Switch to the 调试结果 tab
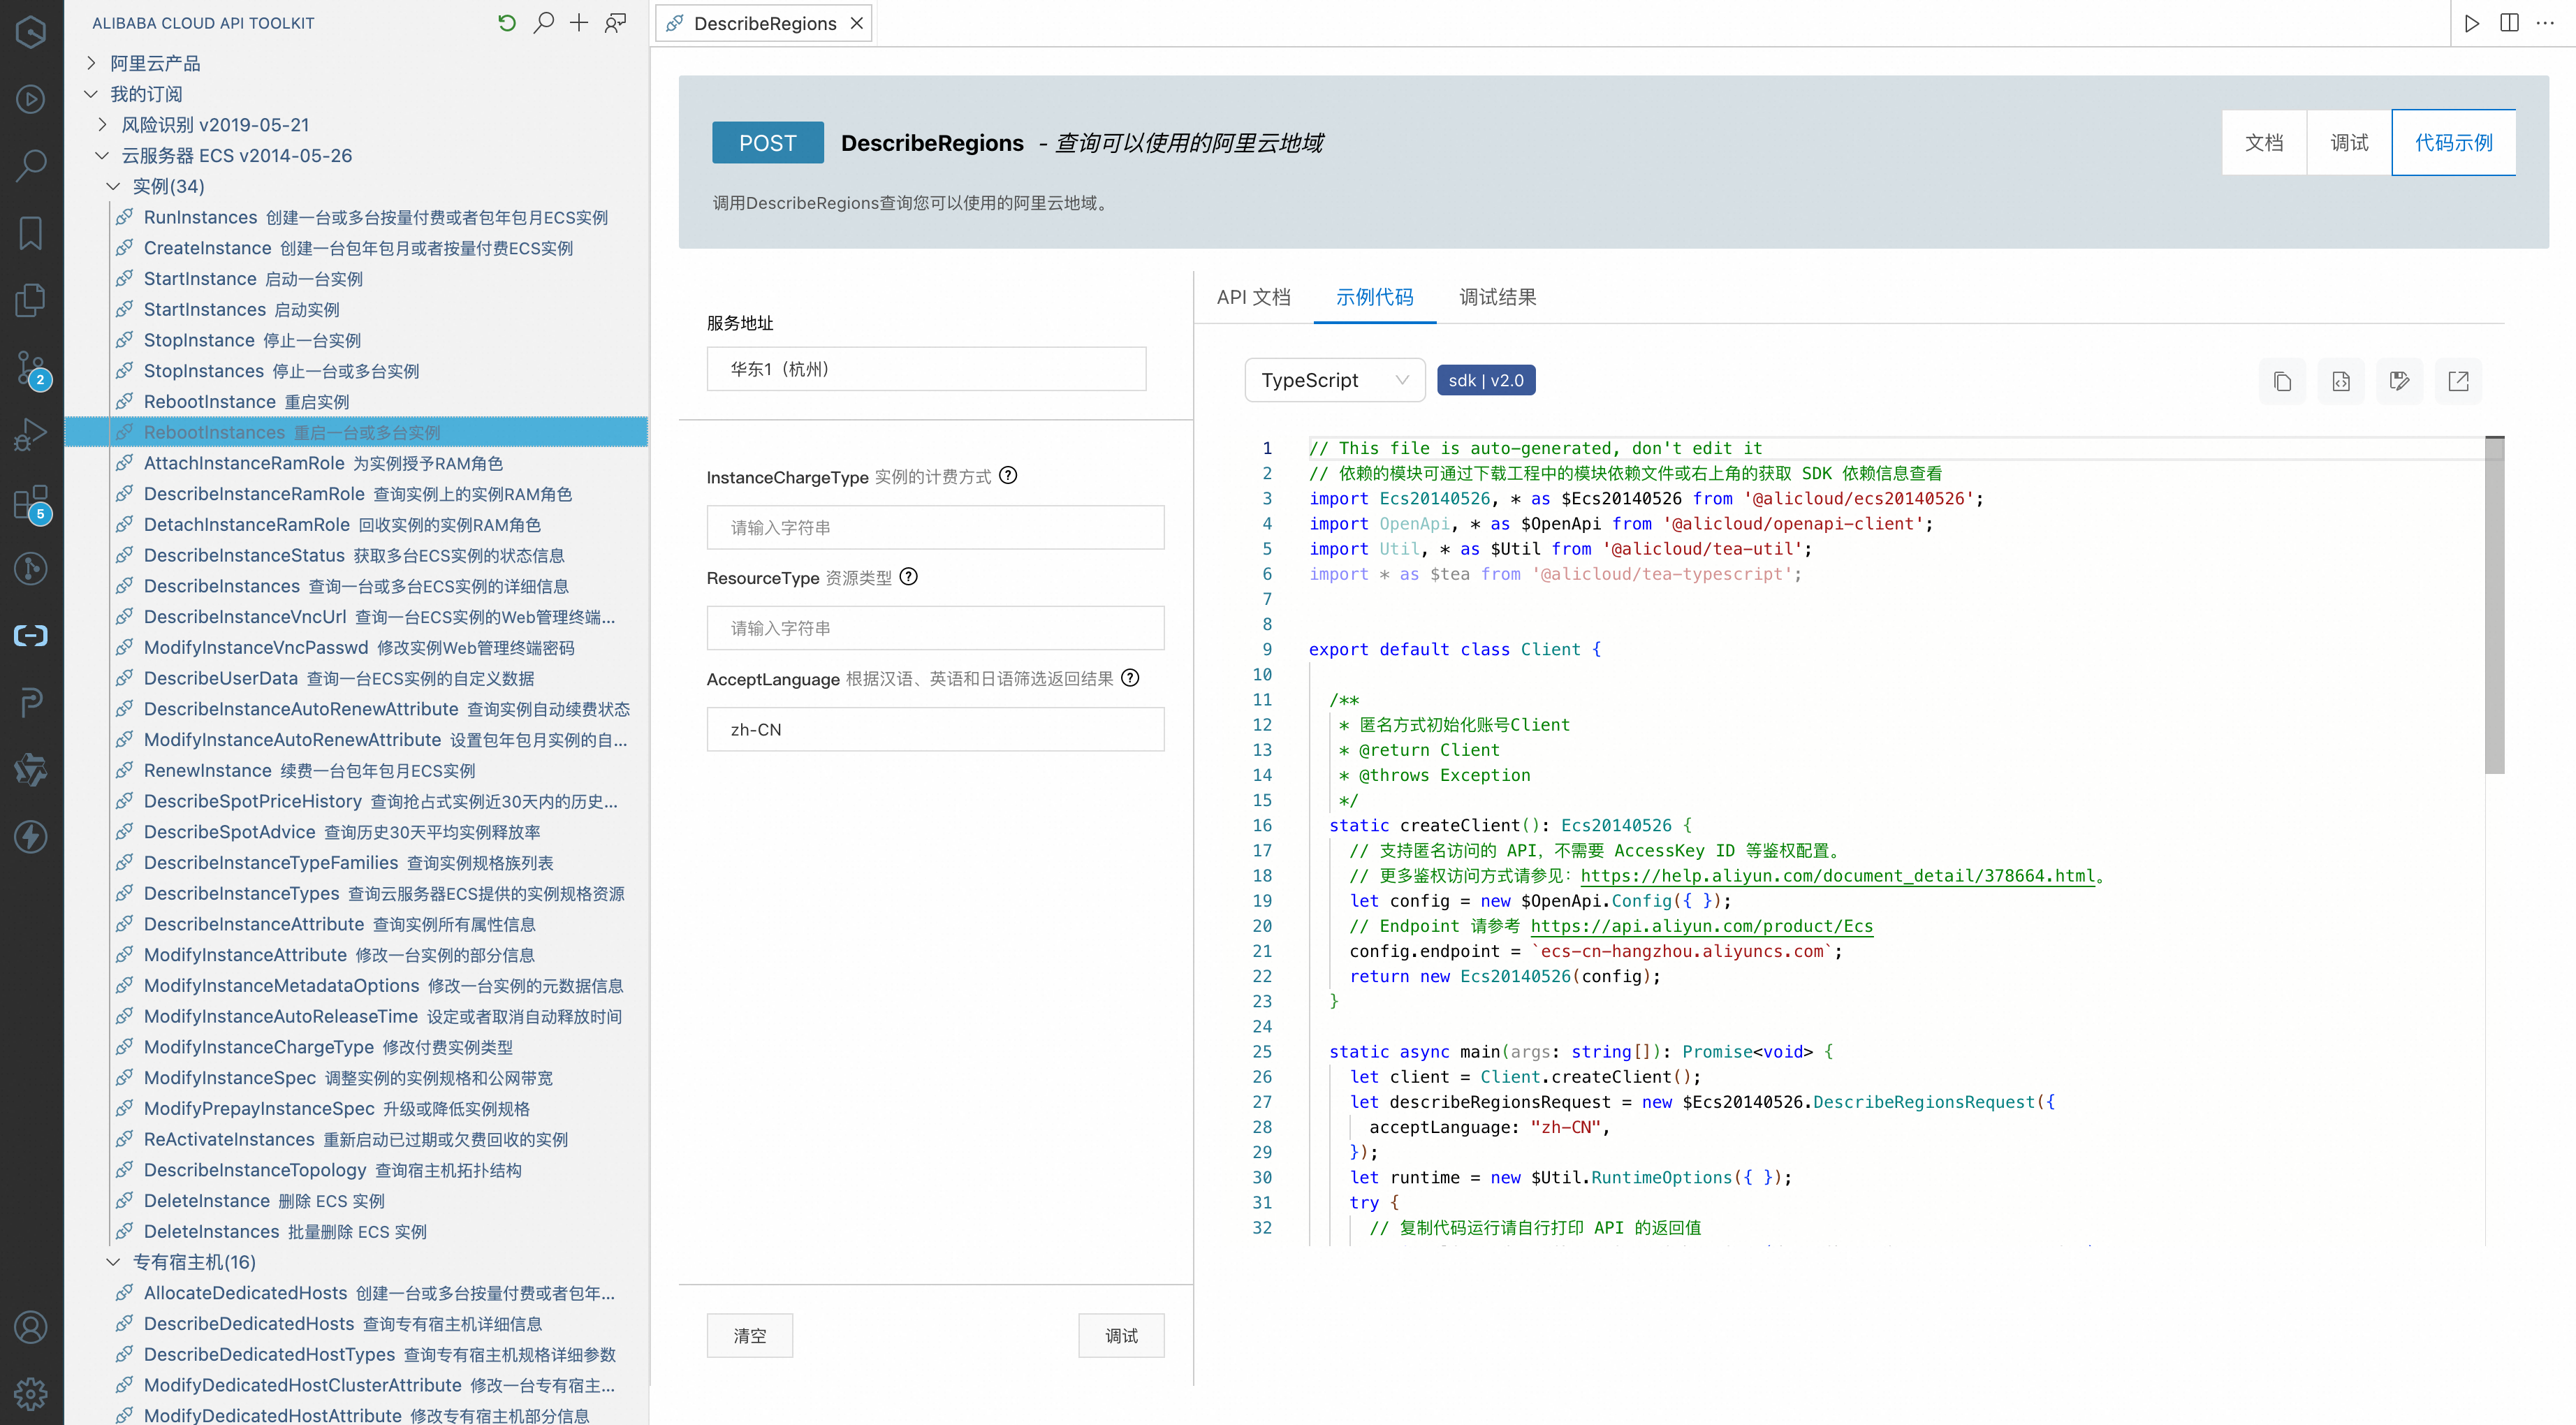Viewport: 2576px width, 1425px height. point(1497,297)
